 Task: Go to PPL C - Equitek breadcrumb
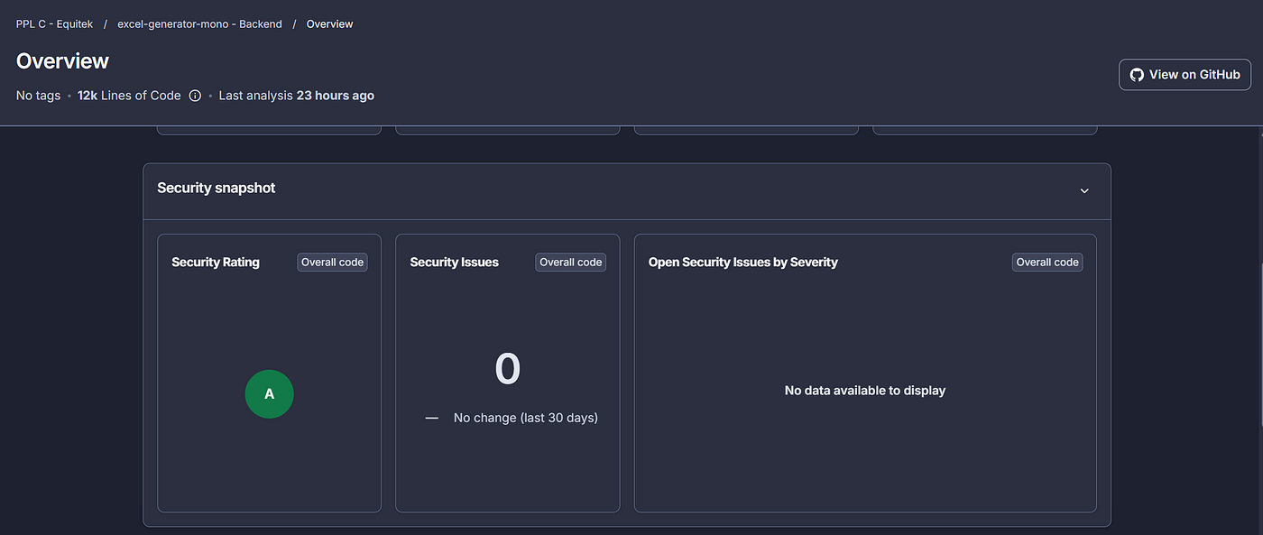point(54,24)
